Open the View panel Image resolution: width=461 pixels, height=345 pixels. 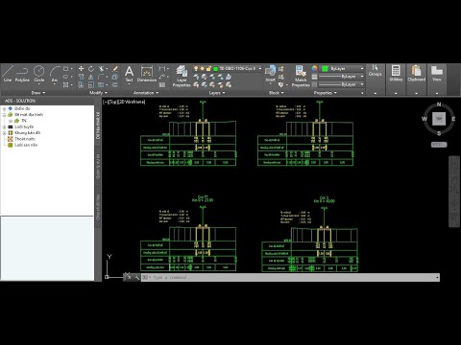[437, 74]
